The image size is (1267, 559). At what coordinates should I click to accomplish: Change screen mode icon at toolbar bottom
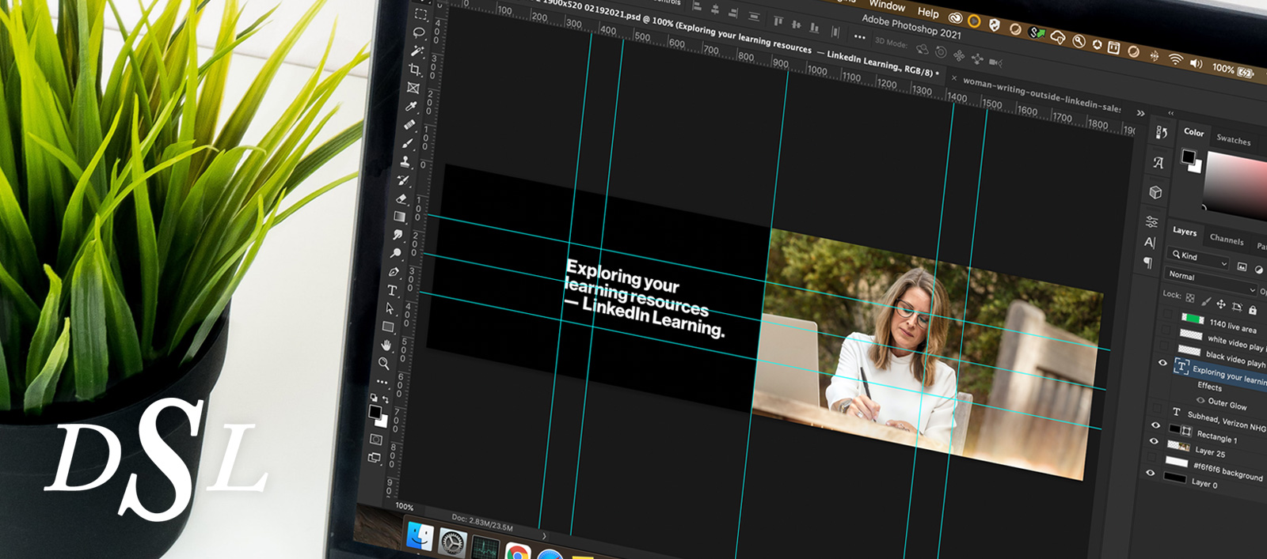point(374,457)
